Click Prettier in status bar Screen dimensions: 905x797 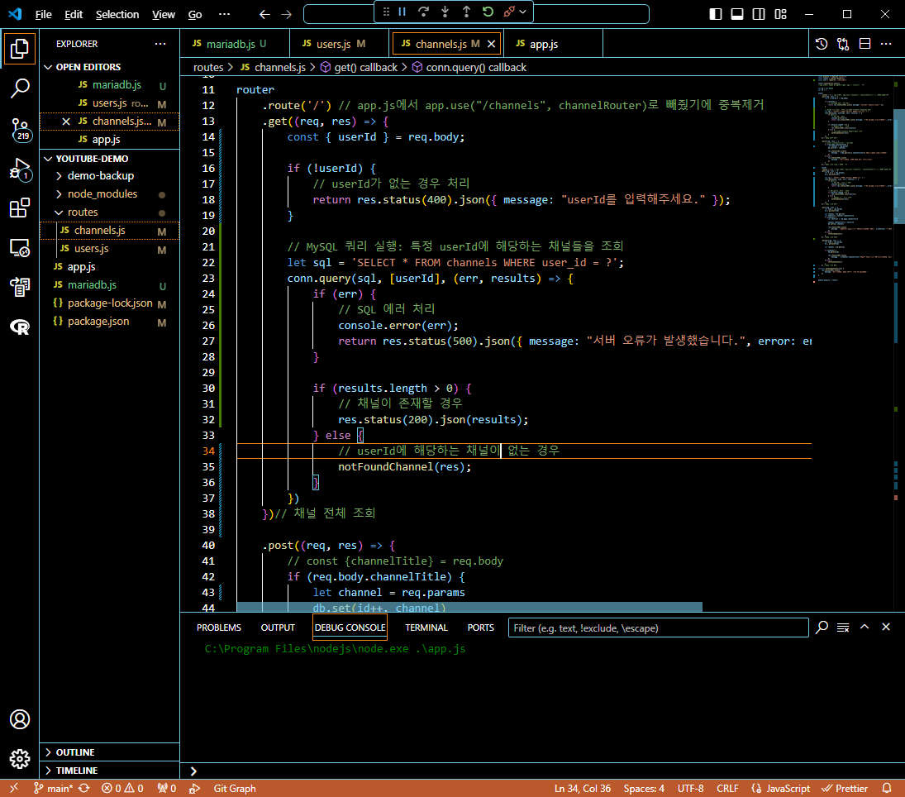[x=845, y=789]
